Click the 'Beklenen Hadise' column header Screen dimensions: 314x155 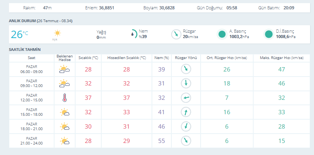click(65, 58)
